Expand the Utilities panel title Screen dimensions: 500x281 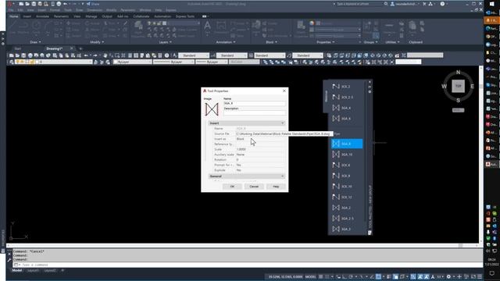tap(392, 42)
